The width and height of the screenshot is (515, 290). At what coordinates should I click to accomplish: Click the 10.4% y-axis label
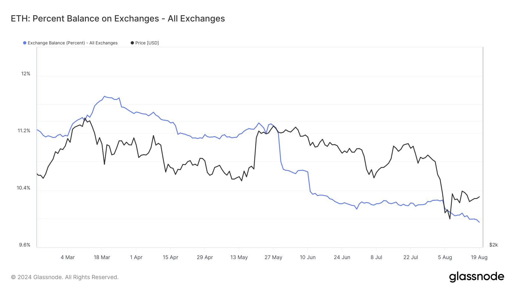tap(23, 188)
